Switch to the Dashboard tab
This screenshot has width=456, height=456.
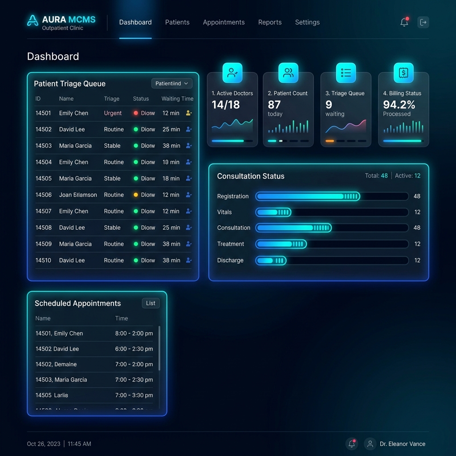coord(135,22)
